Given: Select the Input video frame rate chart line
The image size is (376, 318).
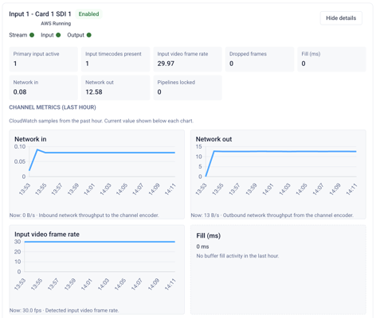Looking at the screenshot, I should tap(100, 242).
